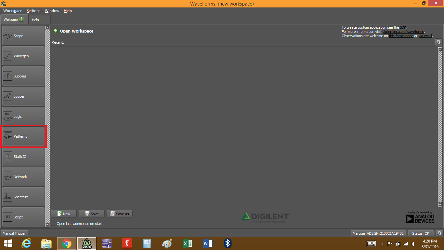This screenshot has width=444, height=250.
Task: Open the Supplies instrument
Action: tap(23, 76)
